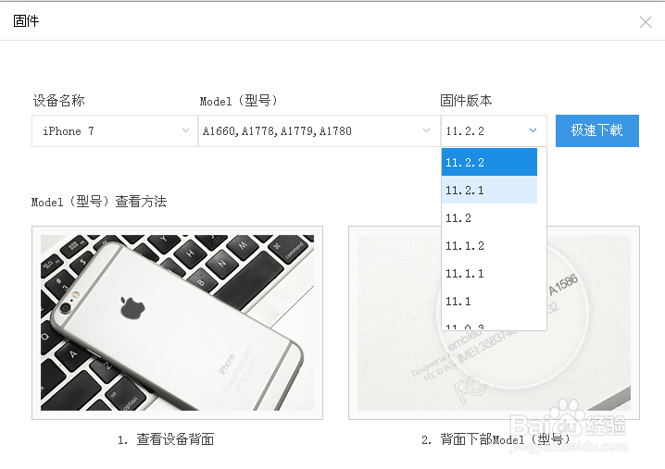Click the Model（型号）查看方法 heading
The height and width of the screenshot is (469, 665).
(x=99, y=202)
